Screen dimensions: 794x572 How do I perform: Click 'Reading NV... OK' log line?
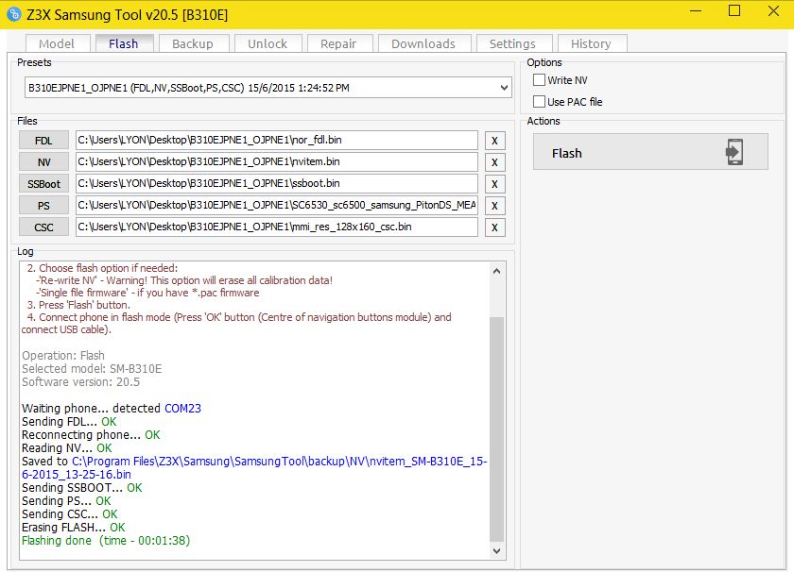coord(67,448)
